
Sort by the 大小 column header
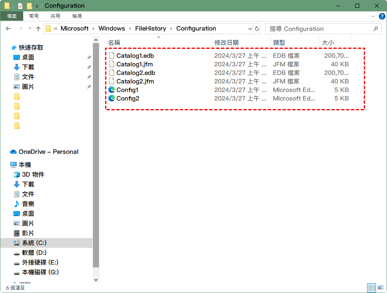pyautogui.click(x=335, y=42)
